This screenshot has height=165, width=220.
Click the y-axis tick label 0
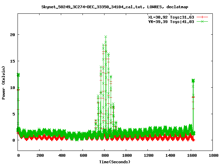pos(14,140)
